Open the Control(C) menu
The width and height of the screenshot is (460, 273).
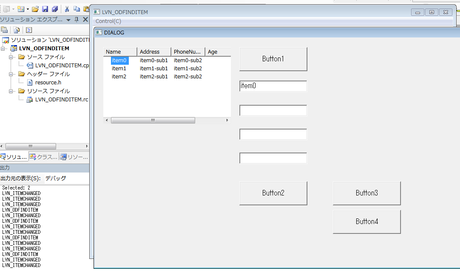tap(108, 21)
